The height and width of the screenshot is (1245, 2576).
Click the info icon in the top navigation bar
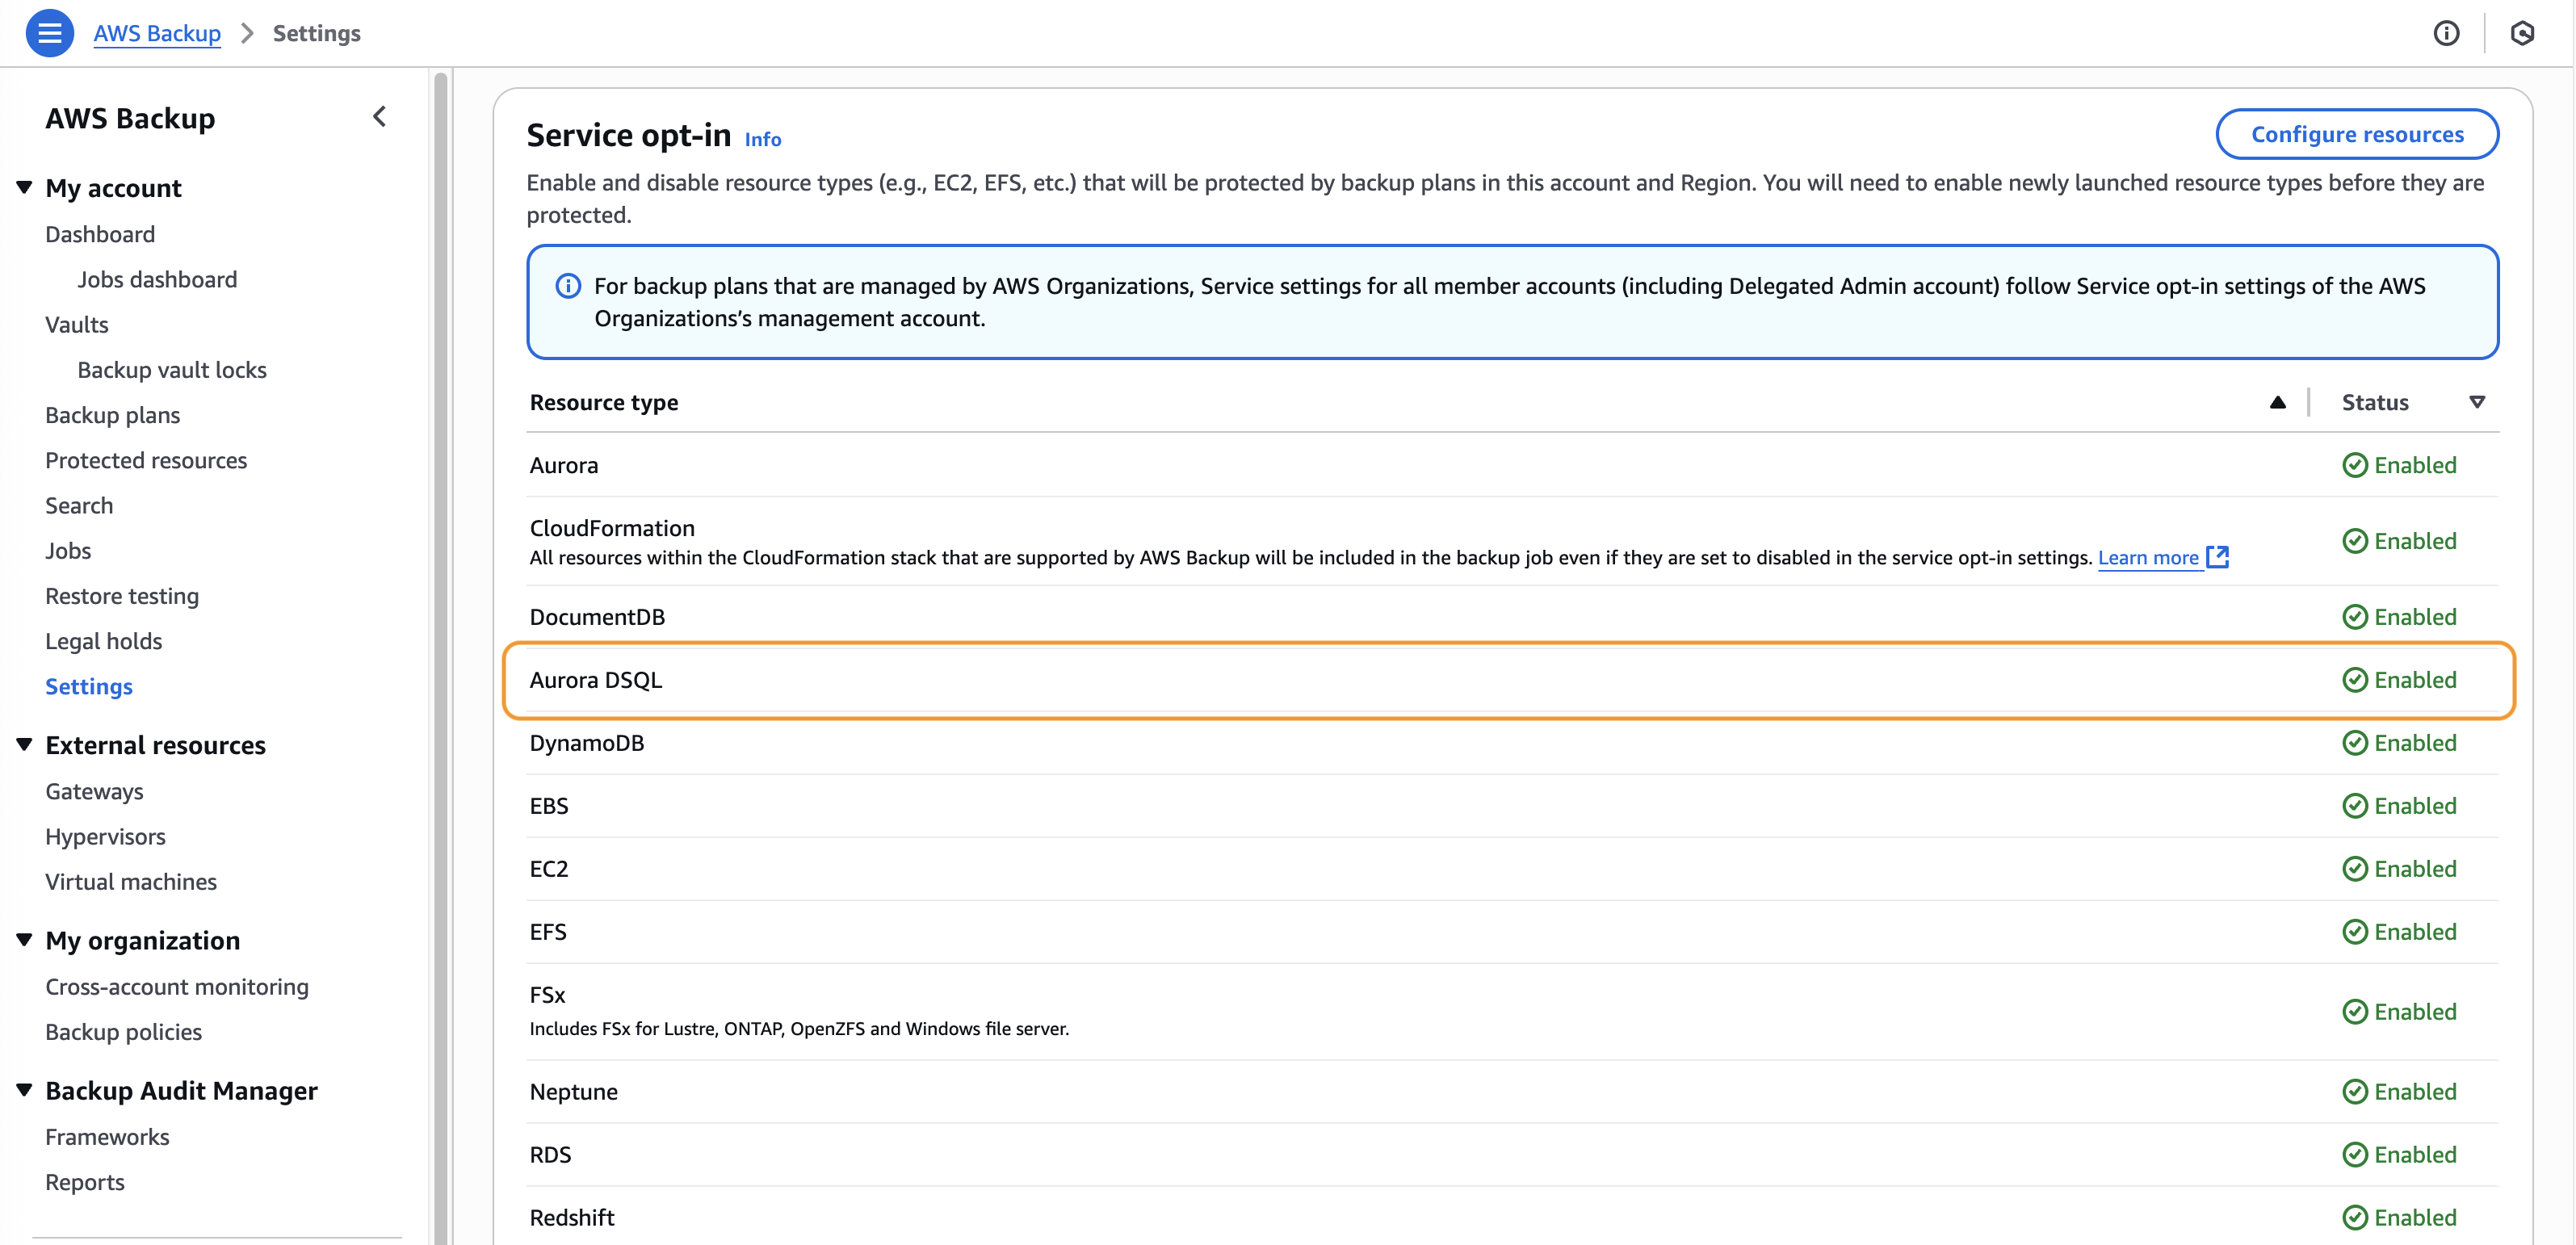2447,33
